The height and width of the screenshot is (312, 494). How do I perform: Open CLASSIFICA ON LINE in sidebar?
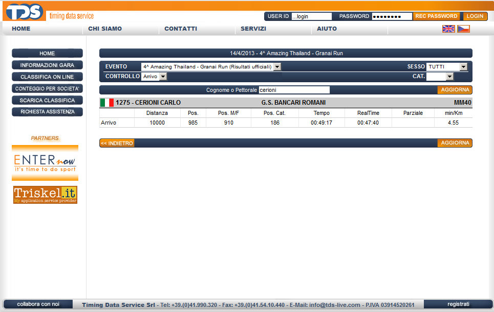(47, 77)
